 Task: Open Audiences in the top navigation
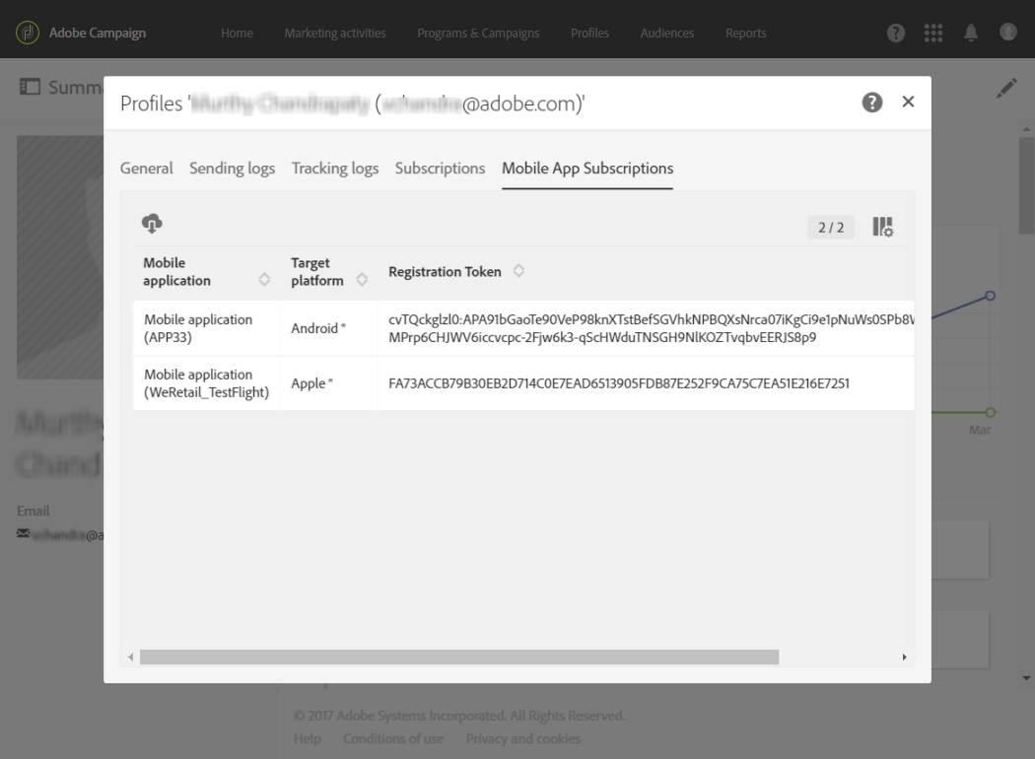click(x=667, y=33)
